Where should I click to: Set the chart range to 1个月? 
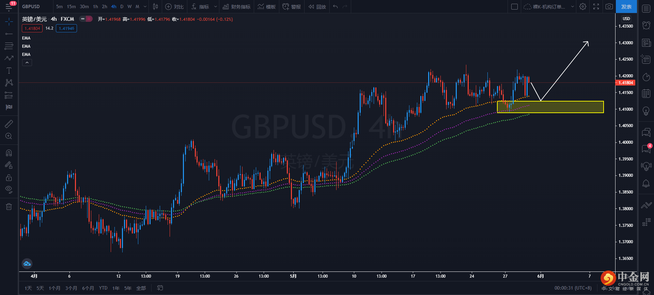click(x=54, y=288)
